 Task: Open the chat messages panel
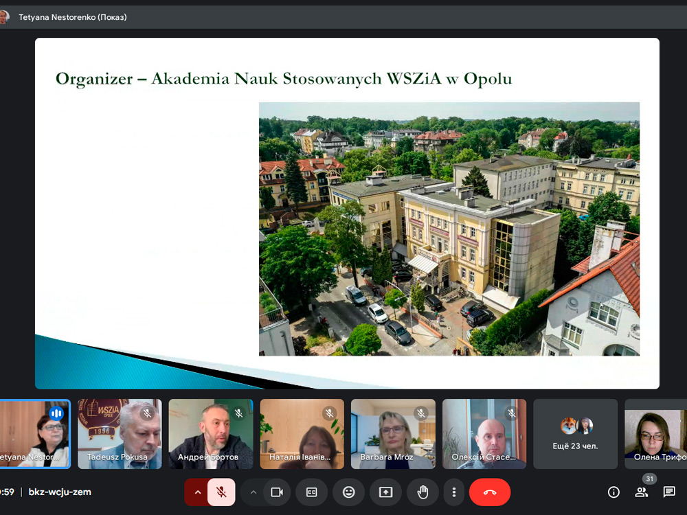669,492
